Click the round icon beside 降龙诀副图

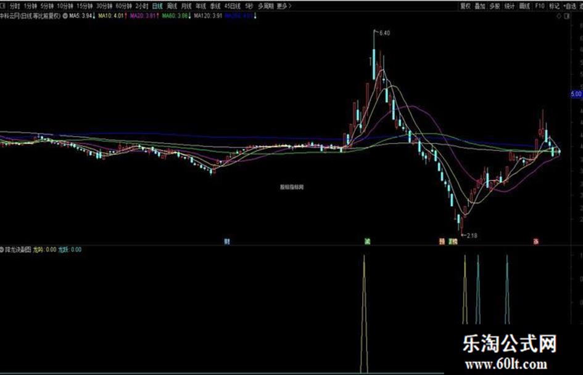(2, 249)
